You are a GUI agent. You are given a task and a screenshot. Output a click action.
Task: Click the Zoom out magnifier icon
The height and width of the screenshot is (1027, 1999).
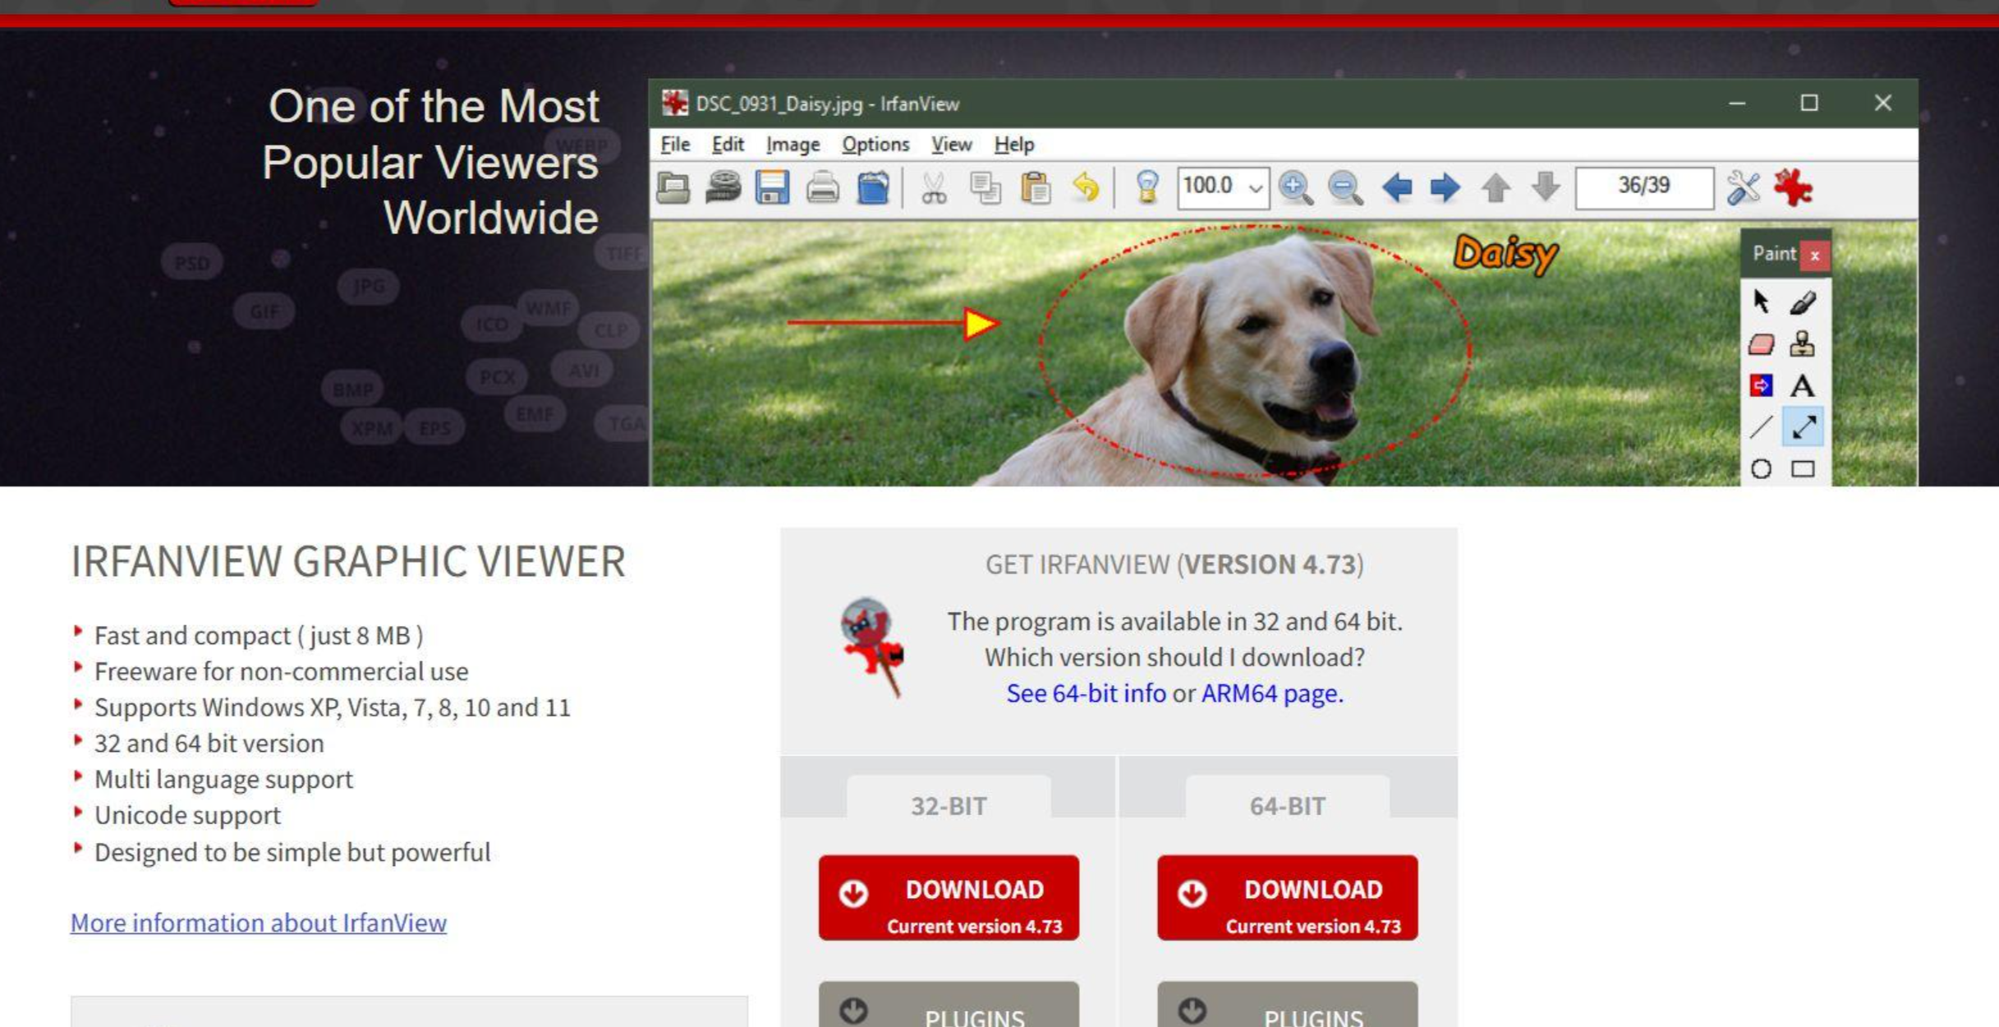[x=1345, y=188]
